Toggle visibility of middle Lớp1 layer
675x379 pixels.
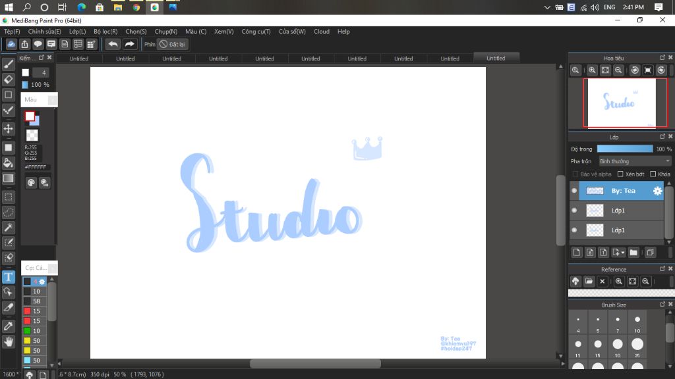tap(574, 210)
